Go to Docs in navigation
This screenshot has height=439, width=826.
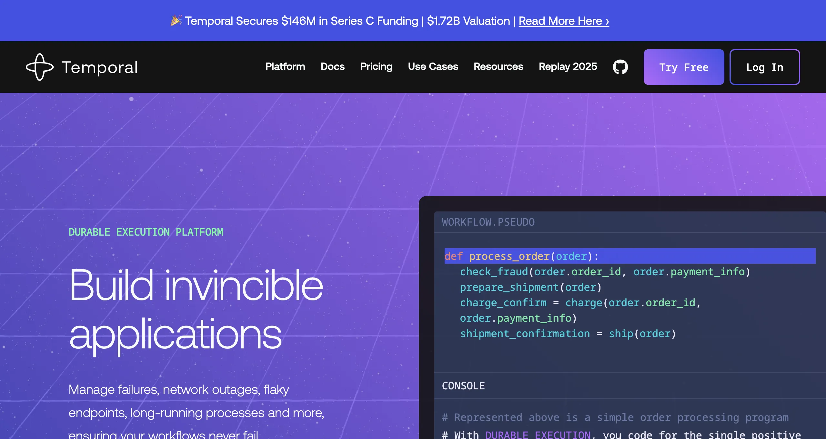(x=333, y=66)
